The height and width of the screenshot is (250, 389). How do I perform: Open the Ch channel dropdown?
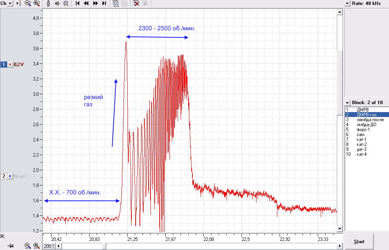10,3
